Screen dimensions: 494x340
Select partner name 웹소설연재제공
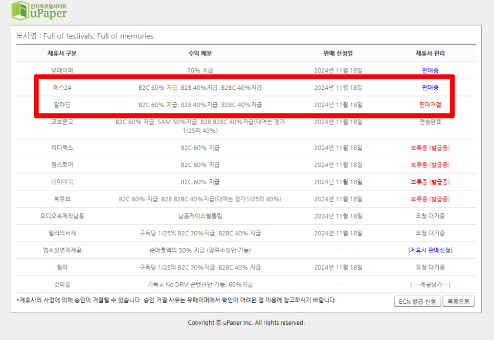coord(62,250)
